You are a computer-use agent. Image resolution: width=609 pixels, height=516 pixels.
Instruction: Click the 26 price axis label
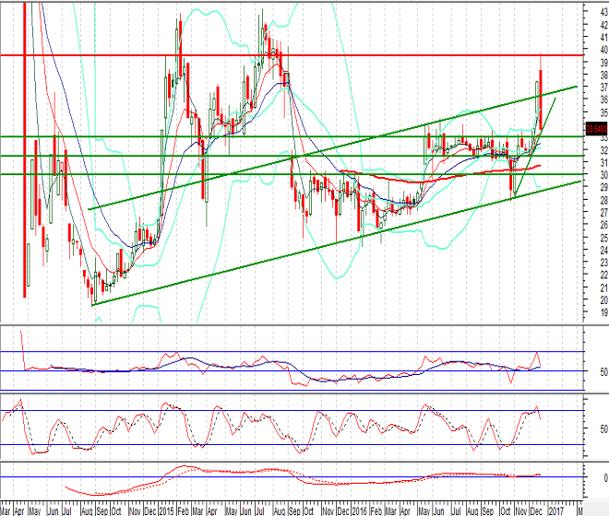(x=604, y=225)
